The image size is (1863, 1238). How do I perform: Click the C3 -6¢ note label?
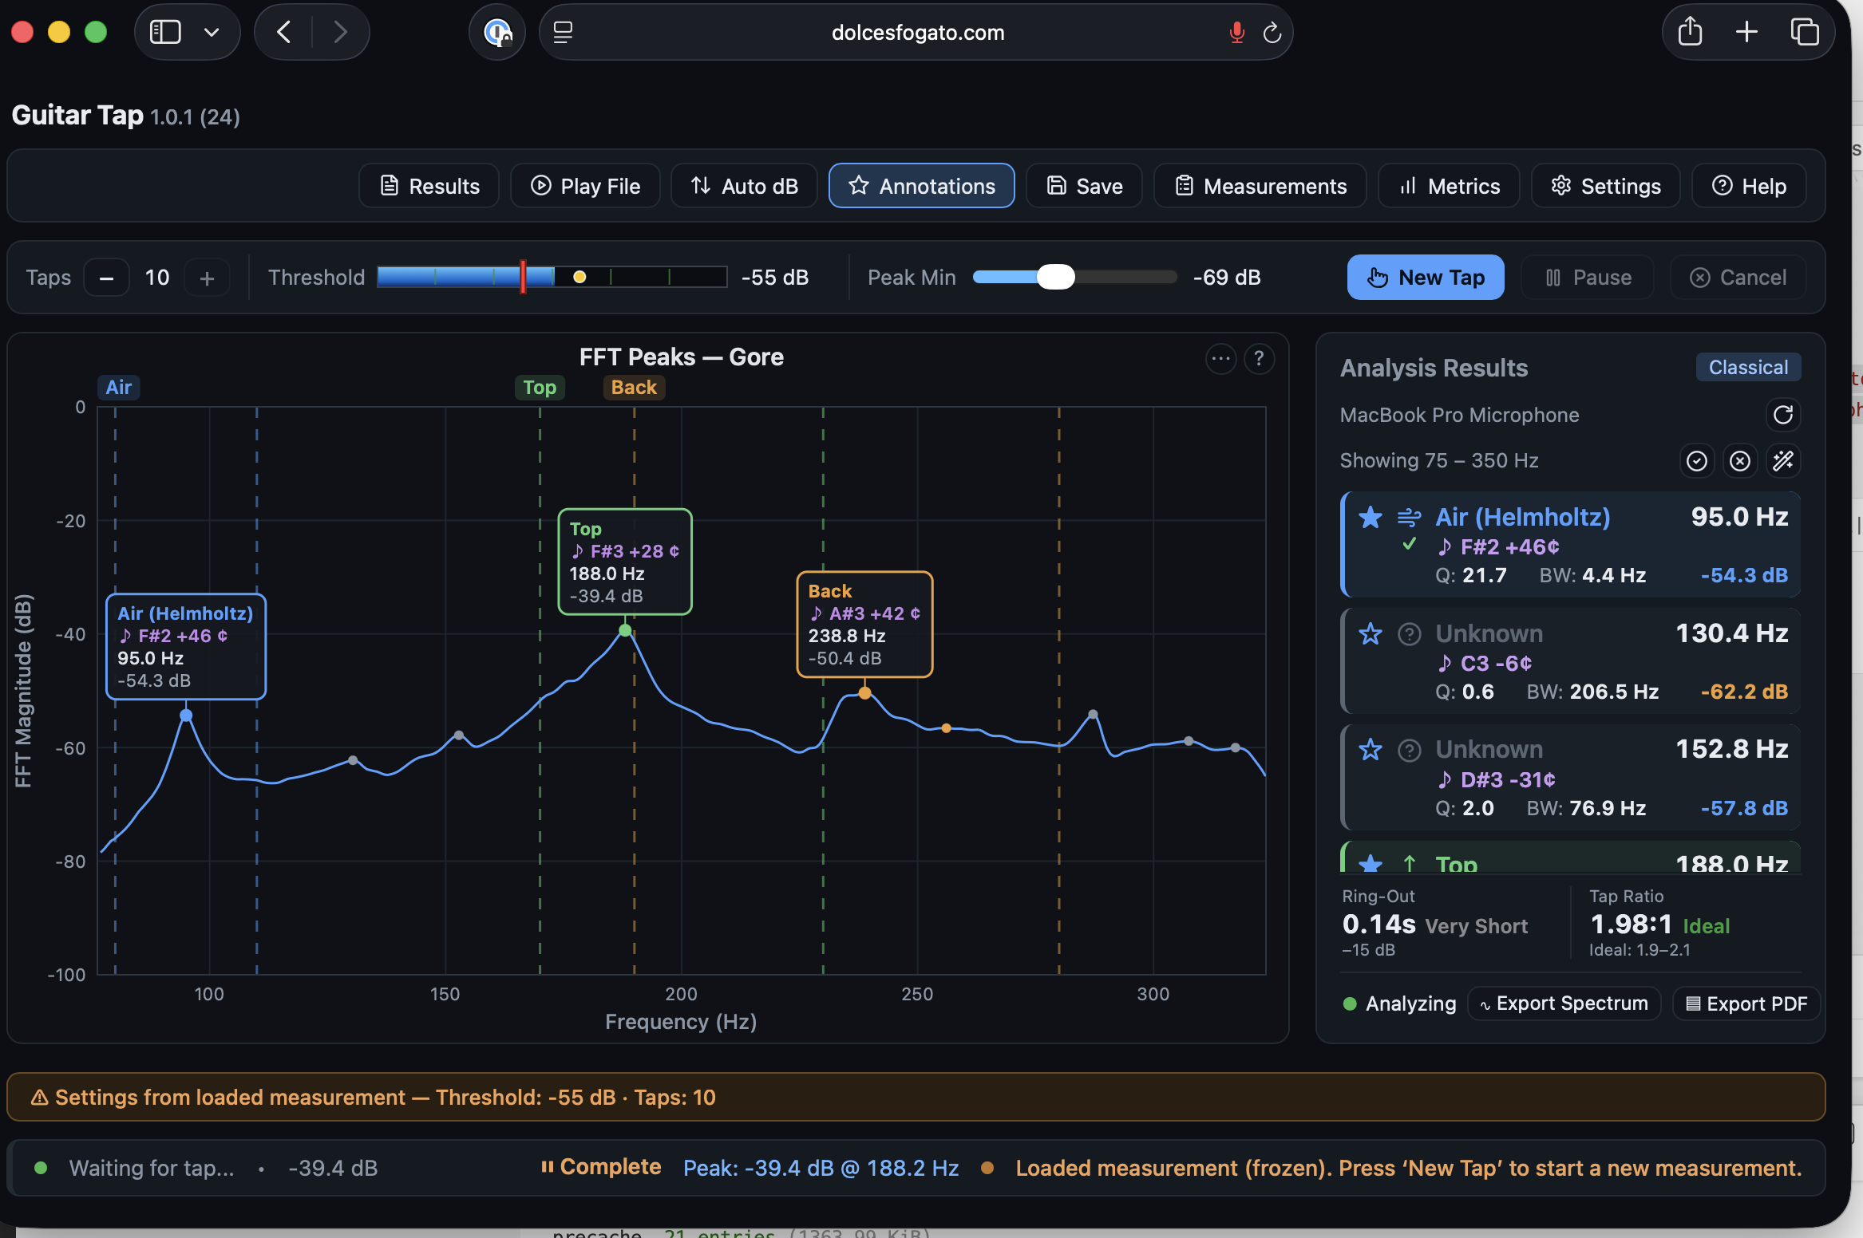coord(1485,663)
